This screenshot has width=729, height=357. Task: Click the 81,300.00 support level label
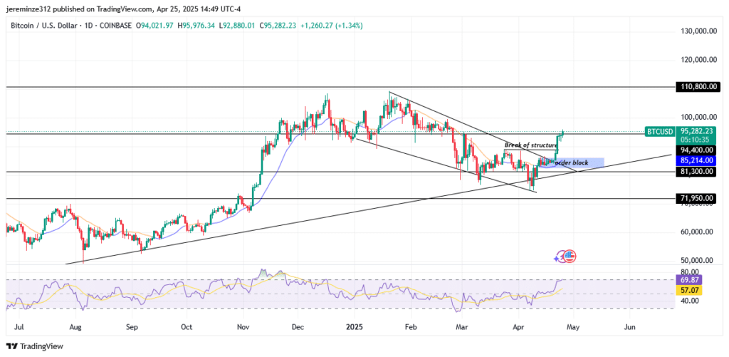click(696, 171)
